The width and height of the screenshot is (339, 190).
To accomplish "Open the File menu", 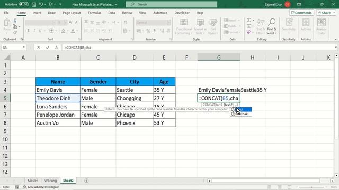I will tap(6, 13).
